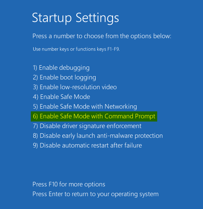
Task: Click Enable Safe Mode option 4
Action: point(62,97)
